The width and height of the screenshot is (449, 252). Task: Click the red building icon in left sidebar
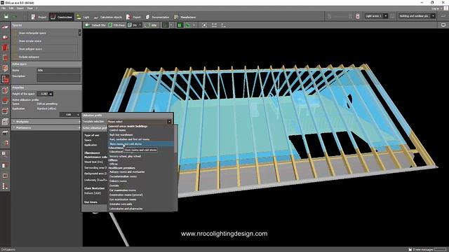5,48
